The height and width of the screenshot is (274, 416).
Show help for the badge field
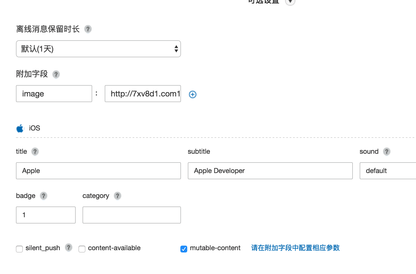pos(44,196)
